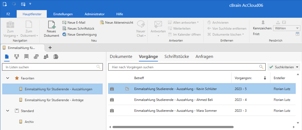Expand the Suchkriterien dropdown
Screen dimensions: 302x130
tap(284, 67)
